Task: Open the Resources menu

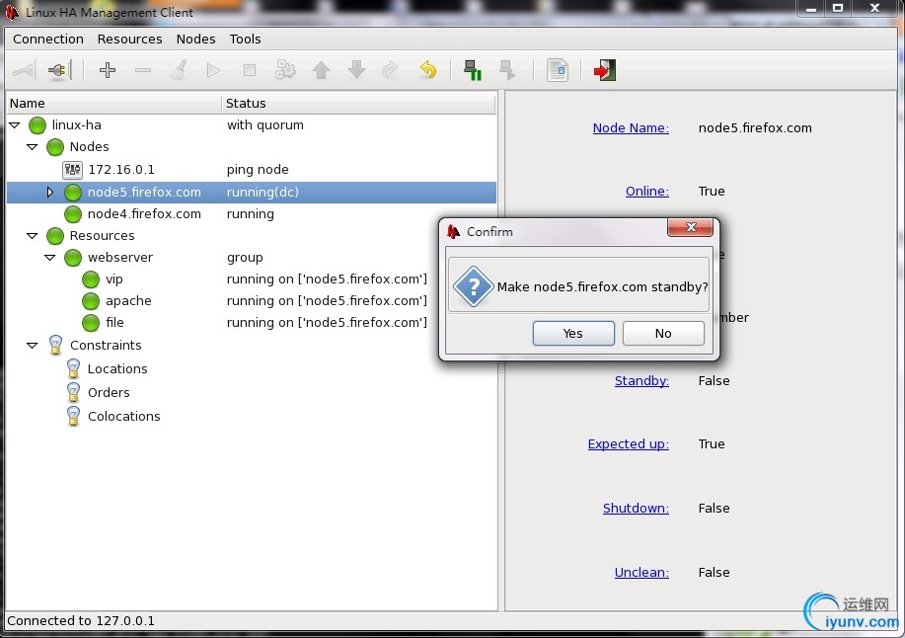Action: [130, 40]
